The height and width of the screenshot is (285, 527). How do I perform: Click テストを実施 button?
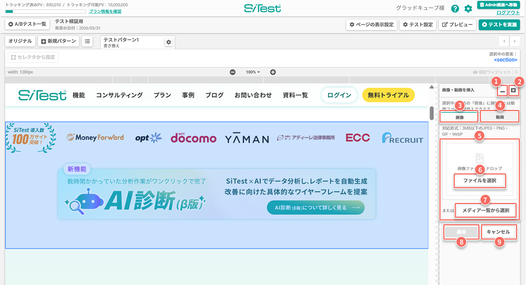click(x=499, y=25)
